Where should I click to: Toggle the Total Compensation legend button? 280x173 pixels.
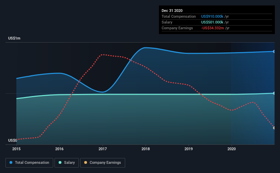pyautogui.click(x=29, y=163)
